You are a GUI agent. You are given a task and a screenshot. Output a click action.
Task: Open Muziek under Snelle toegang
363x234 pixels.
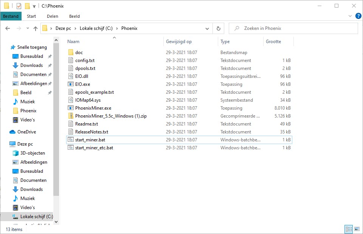[x=28, y=102]
